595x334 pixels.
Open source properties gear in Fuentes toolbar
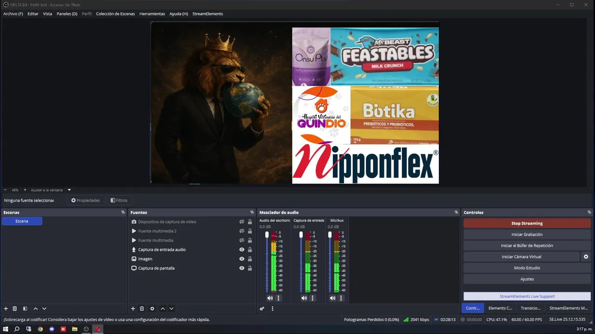(152, 308)
